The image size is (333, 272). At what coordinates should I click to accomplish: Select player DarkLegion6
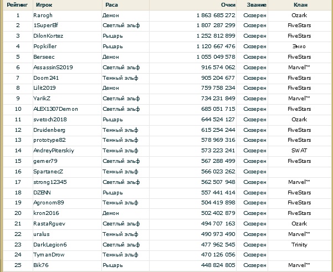50,244
